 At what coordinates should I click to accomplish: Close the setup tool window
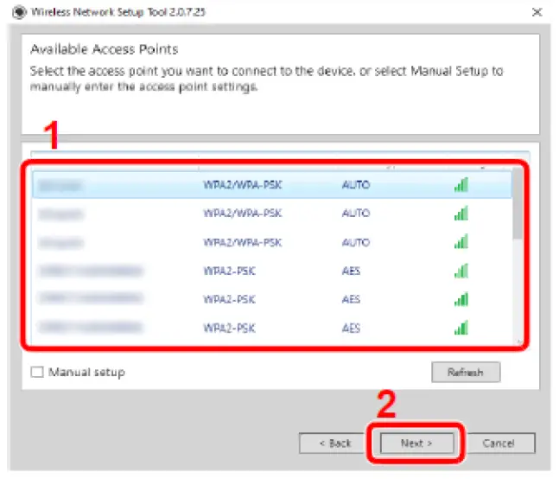tap(537, 12)
